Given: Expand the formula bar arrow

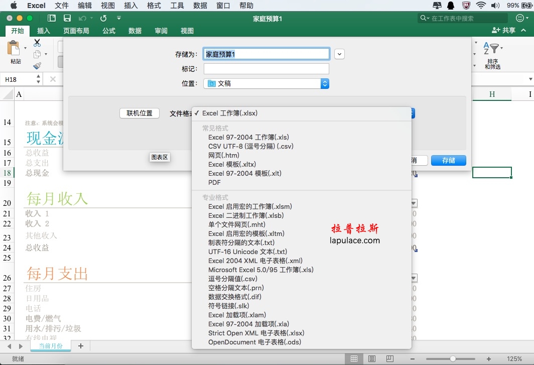Looking at the screenshot, I should click(530, 79).
